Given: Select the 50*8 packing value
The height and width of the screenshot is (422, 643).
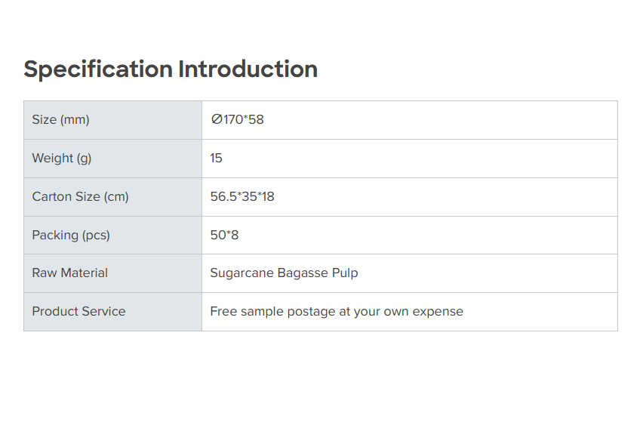Looking at the screenshot, I should click(224, 236).
